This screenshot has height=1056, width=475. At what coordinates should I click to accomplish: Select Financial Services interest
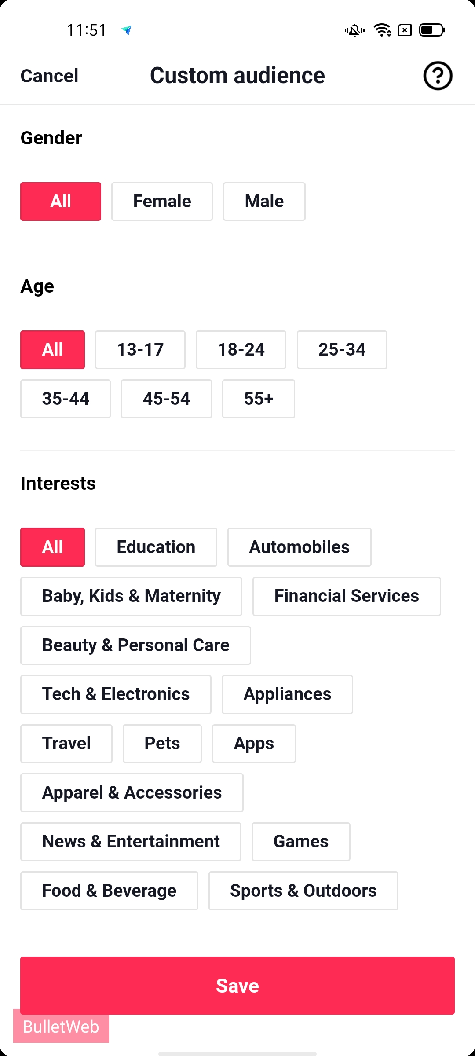(347, 596)
